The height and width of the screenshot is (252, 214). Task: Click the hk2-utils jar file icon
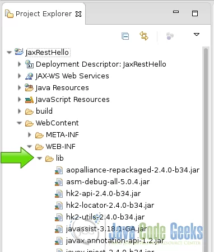pos(59,217)
